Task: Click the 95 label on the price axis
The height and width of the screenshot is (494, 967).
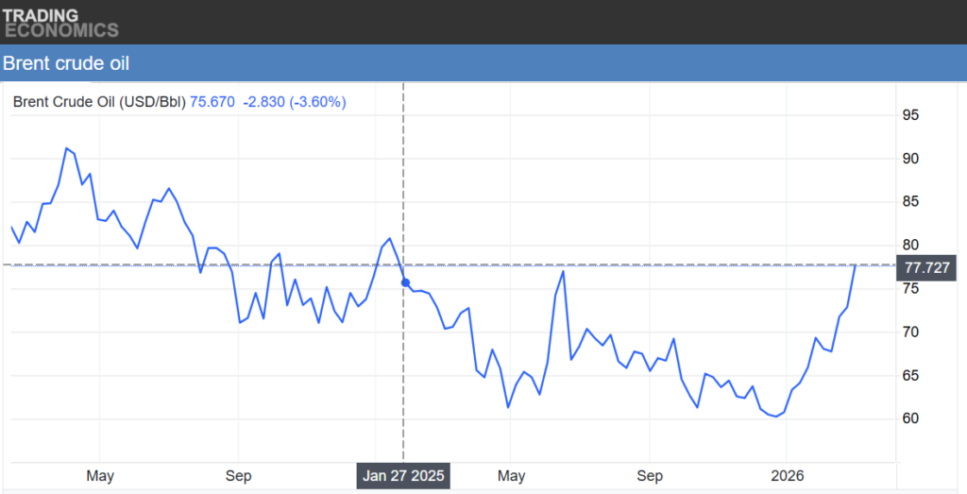Action: [x=910, y=115]
